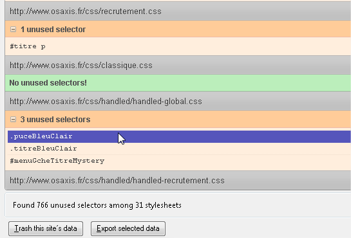Click the '1 unused selector' heading text
351x238 pixels.
click(53, 30)
